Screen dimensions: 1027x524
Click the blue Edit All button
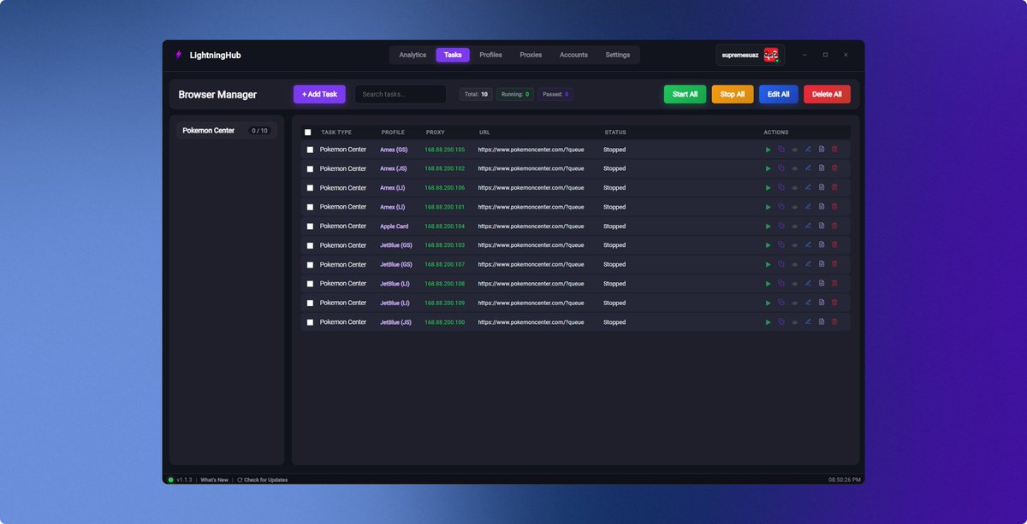[x=779, y=94]
